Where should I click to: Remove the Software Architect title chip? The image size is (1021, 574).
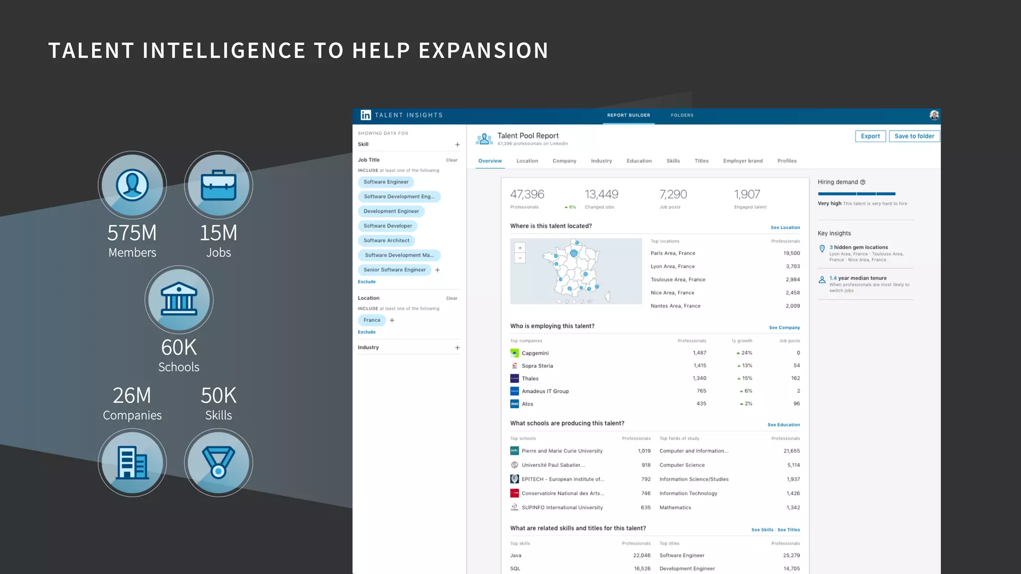coord(386,241)
